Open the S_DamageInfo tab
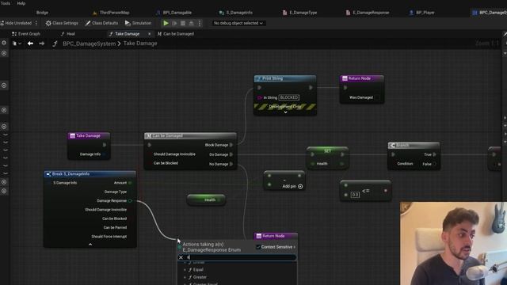The width and height of the screenshot is (507, 285). [236, 13]
